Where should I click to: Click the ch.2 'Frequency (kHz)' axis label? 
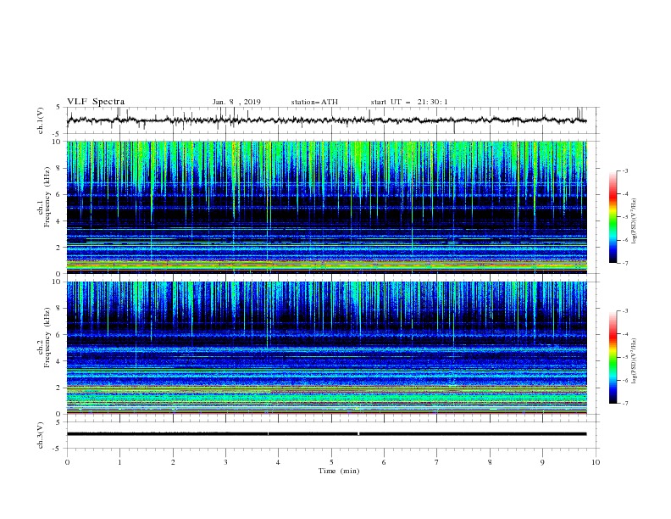47,338
